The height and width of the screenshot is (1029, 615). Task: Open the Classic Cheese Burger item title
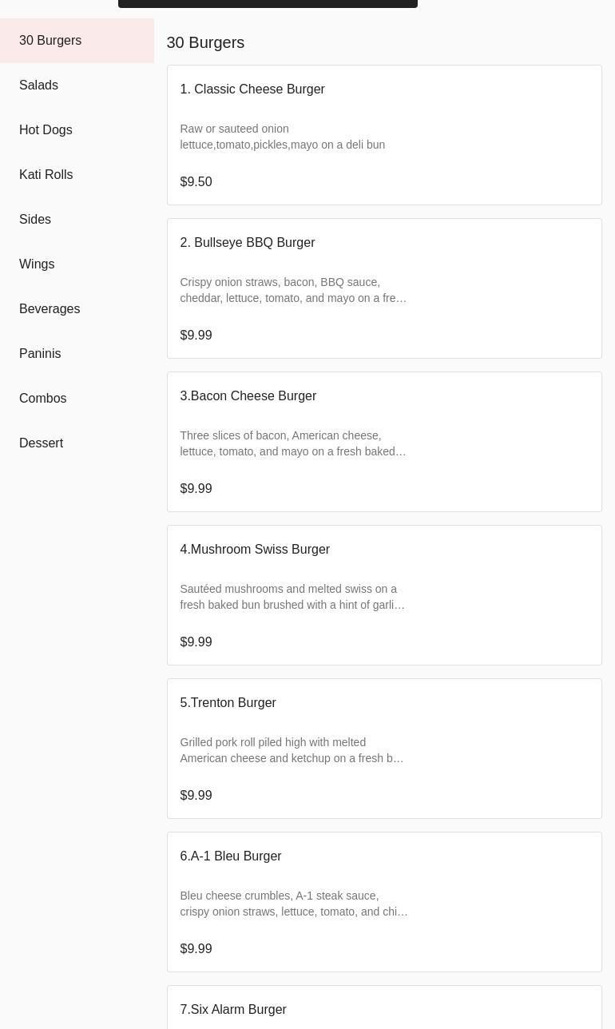pyautogui.click(x=252, y=89)
